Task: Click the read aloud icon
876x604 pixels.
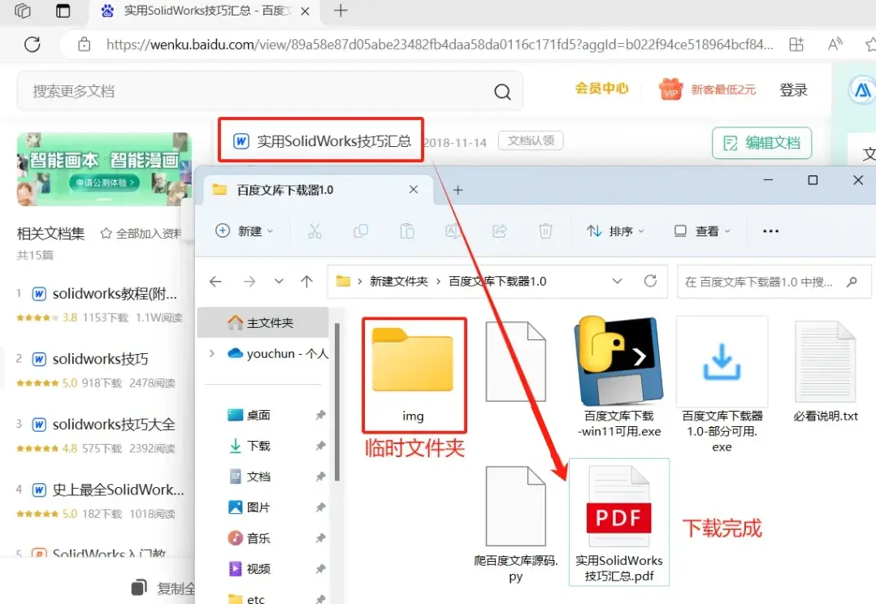Action: tap(835, 44)
